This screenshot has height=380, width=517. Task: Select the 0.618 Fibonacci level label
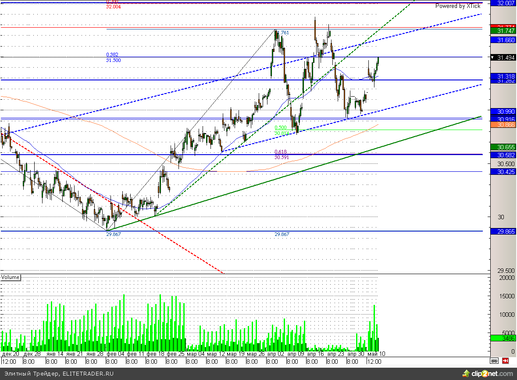[280, 152]
